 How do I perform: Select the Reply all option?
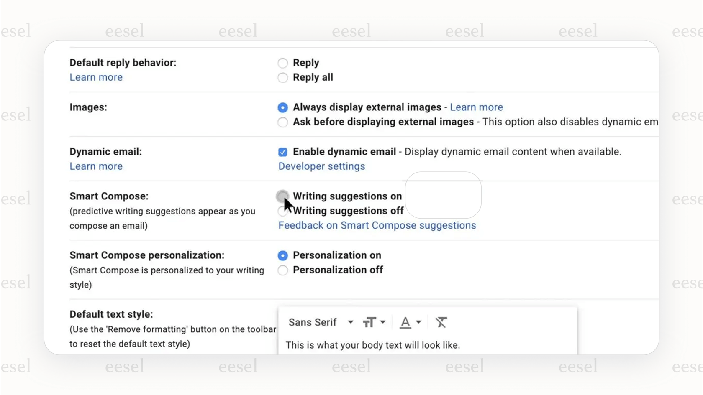click(x=283, y=78)
